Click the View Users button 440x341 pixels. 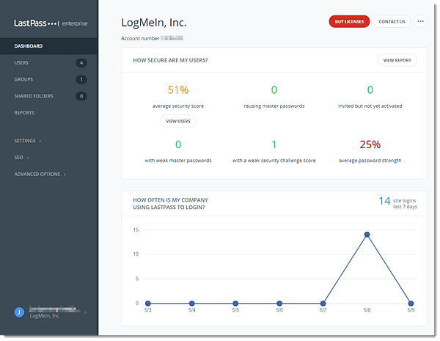(178, 121)
